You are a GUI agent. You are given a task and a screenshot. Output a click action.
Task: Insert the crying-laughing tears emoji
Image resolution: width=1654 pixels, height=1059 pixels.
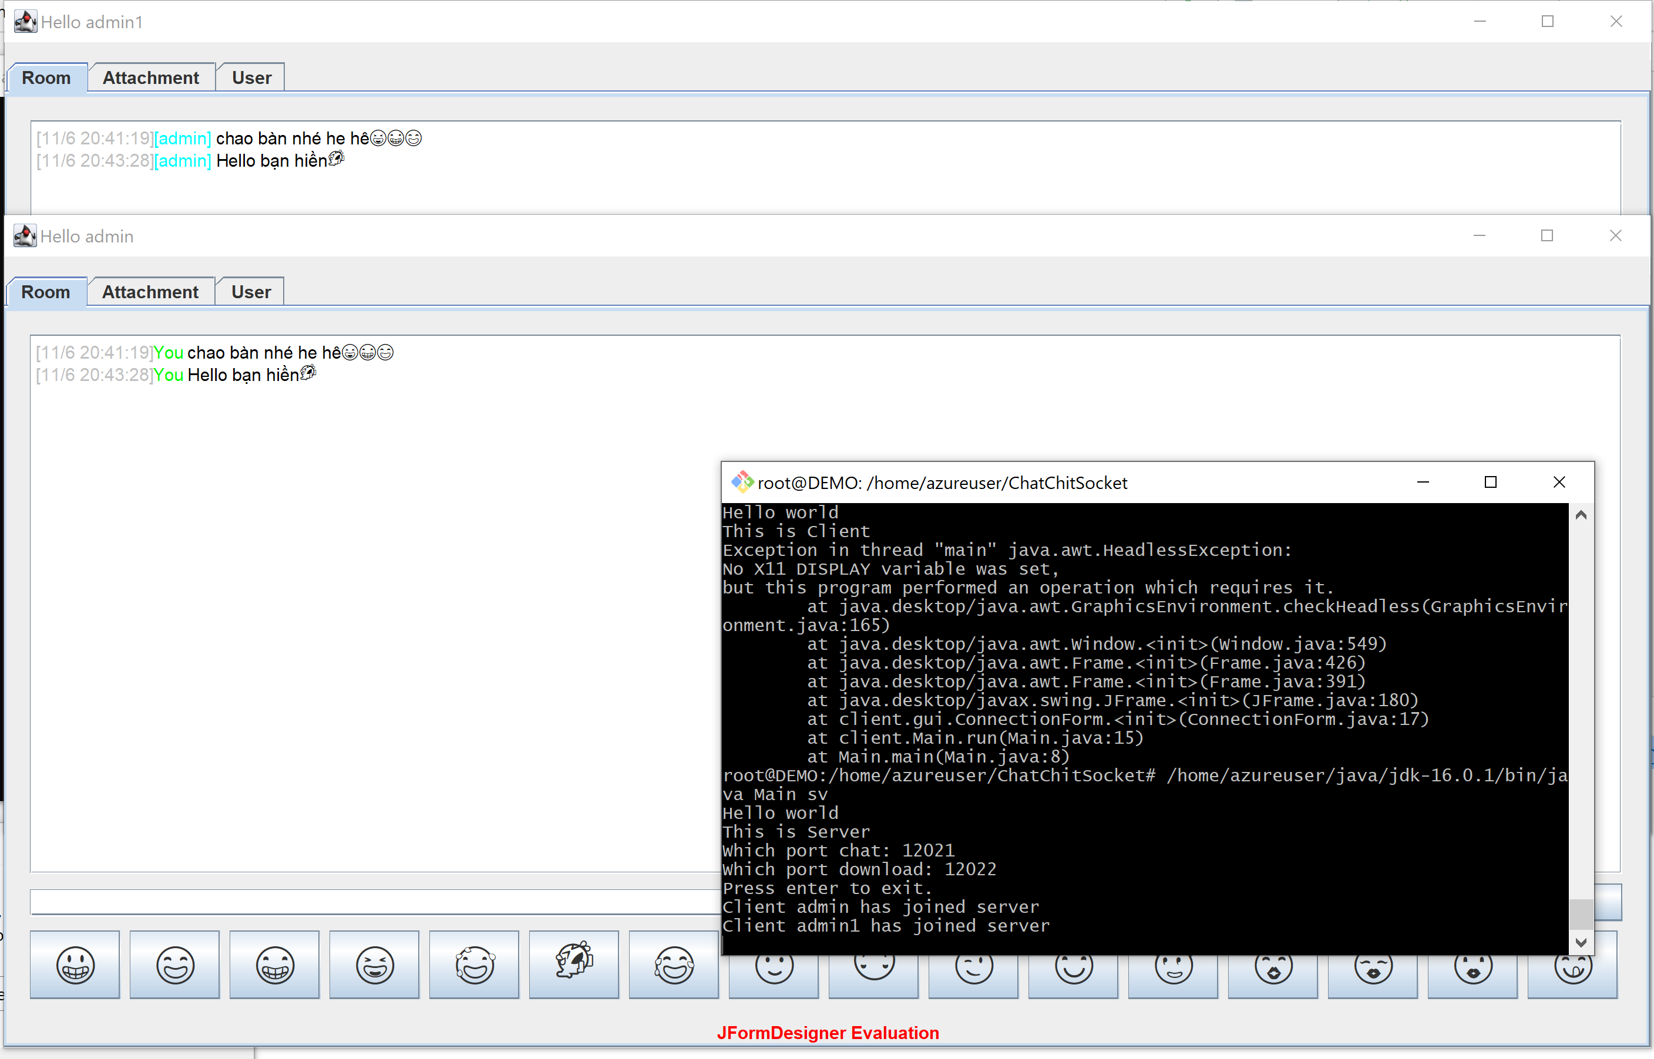pyautogui.click(x=674, y=964)
